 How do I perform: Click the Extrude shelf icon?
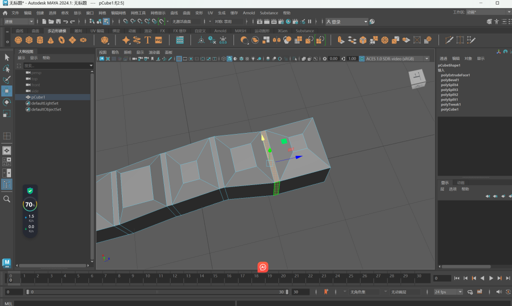341,40
